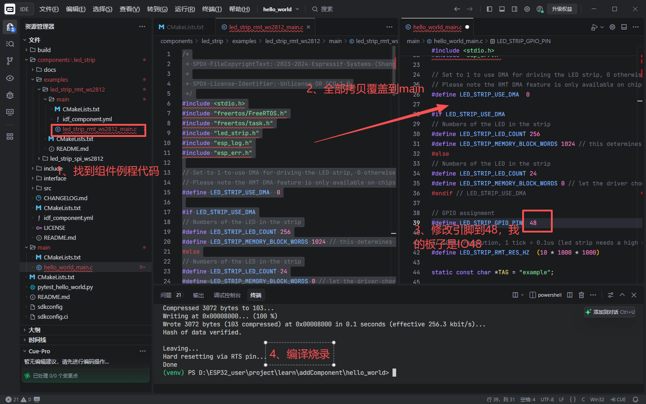Maximize the terminal panel with chevron up

(622, 295)
